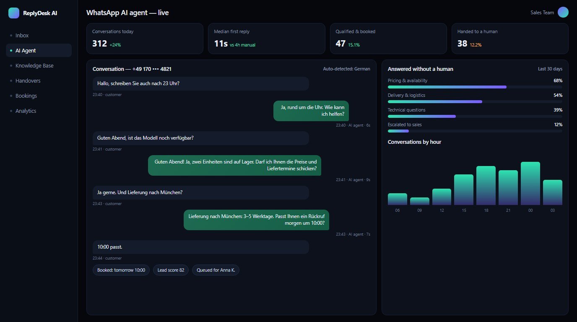
Task: Click the Technical questions progress bar
Action: point(475,116)
